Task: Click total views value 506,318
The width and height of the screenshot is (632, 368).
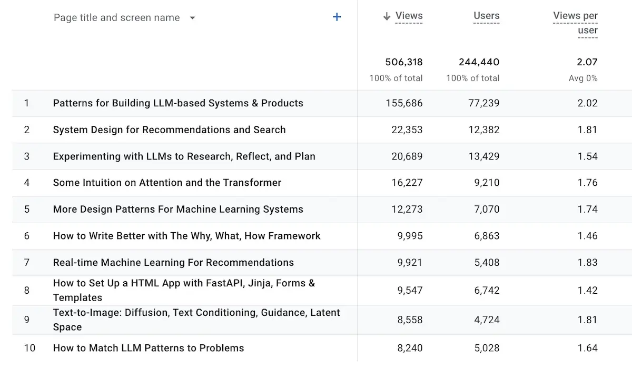Action: coord(404,62)
